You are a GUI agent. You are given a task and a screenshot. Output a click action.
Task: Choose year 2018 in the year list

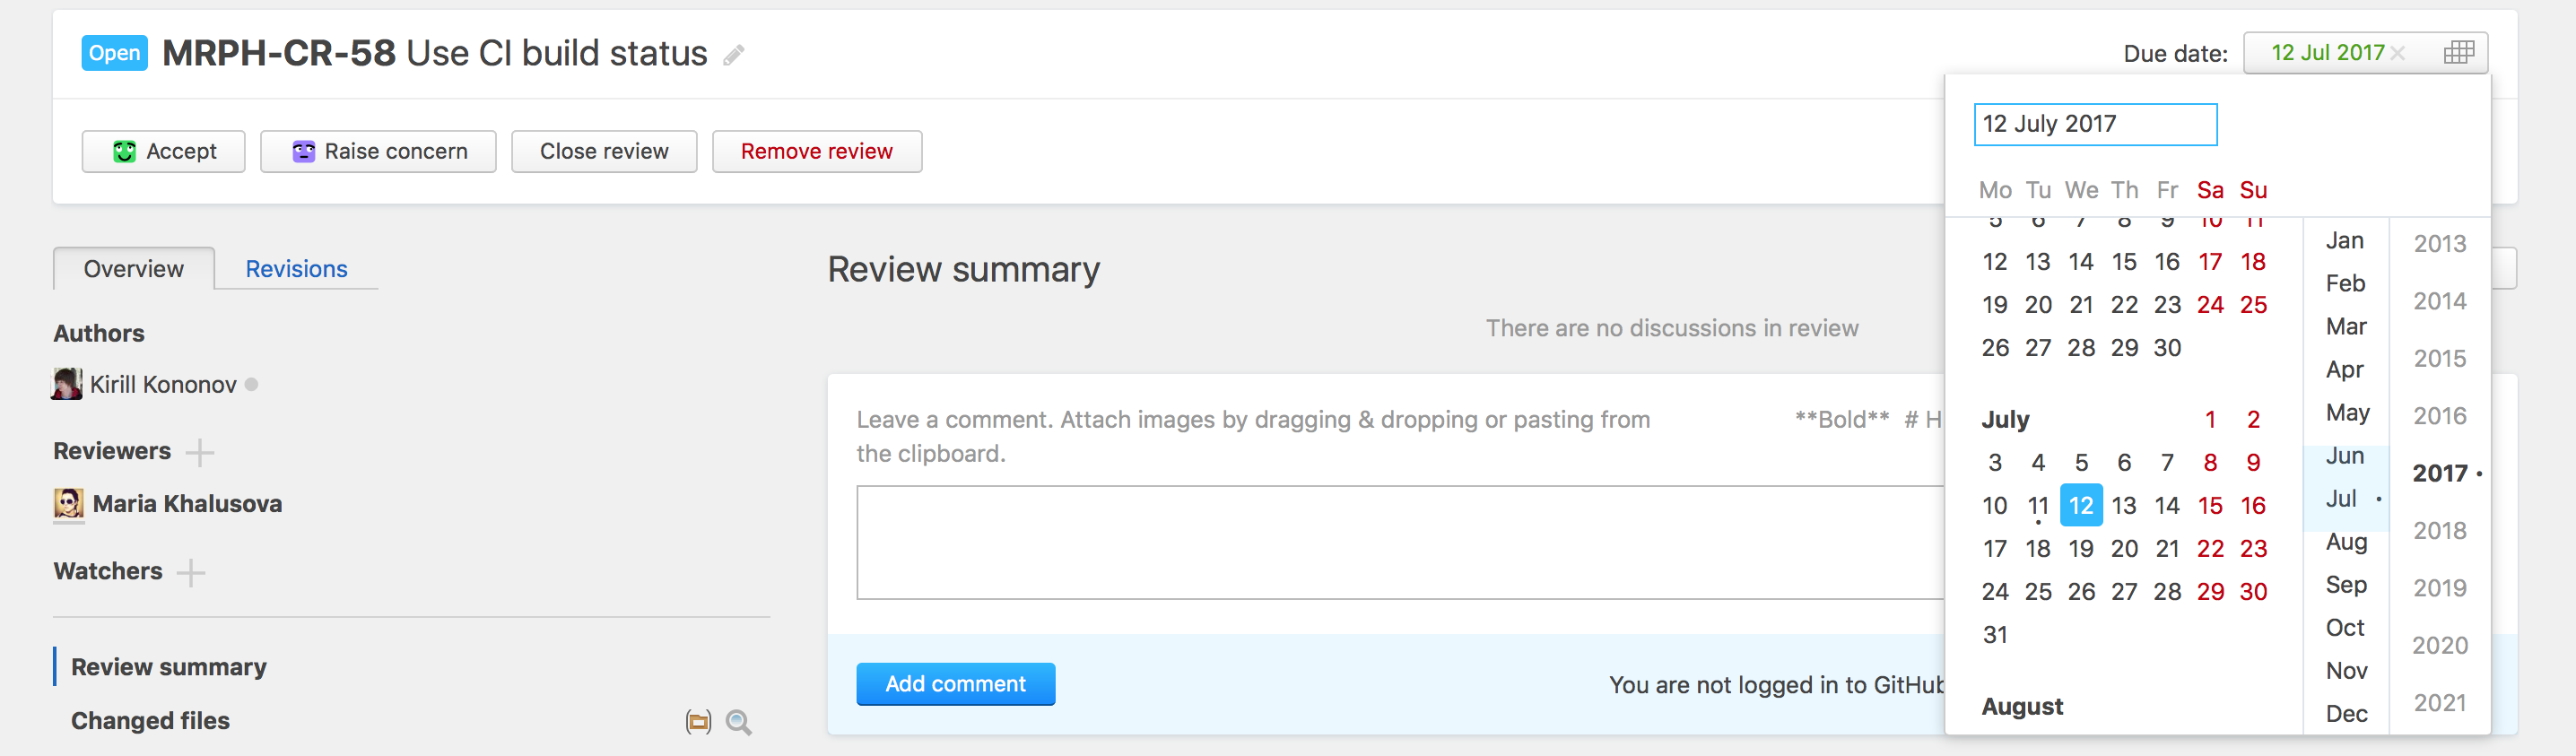(x=2439, y=531)
